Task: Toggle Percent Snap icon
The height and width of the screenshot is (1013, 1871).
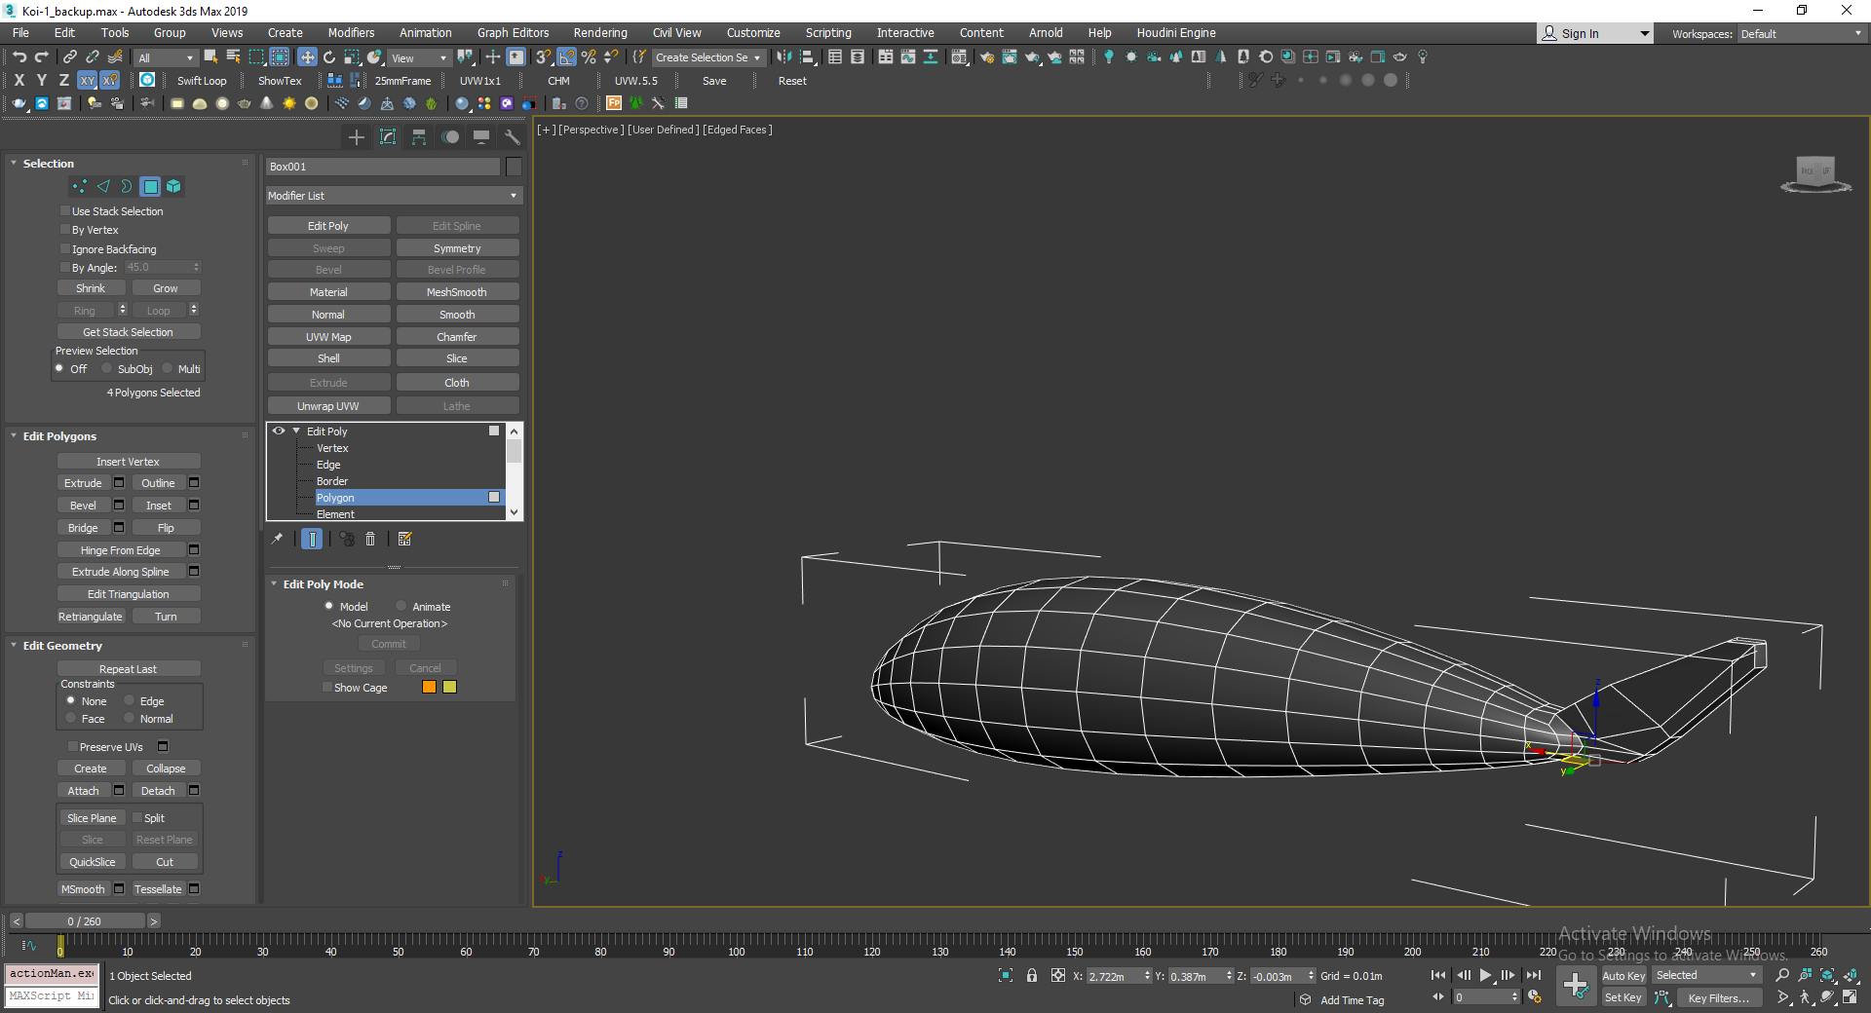Action: pyautogui.click(x=589, y=57)
